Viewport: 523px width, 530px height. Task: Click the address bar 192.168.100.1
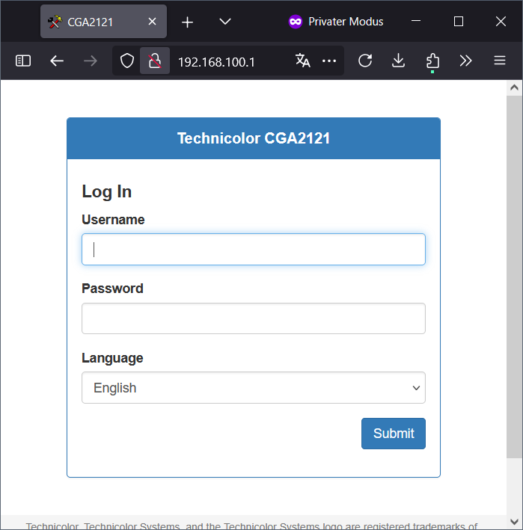click(216, 62)
